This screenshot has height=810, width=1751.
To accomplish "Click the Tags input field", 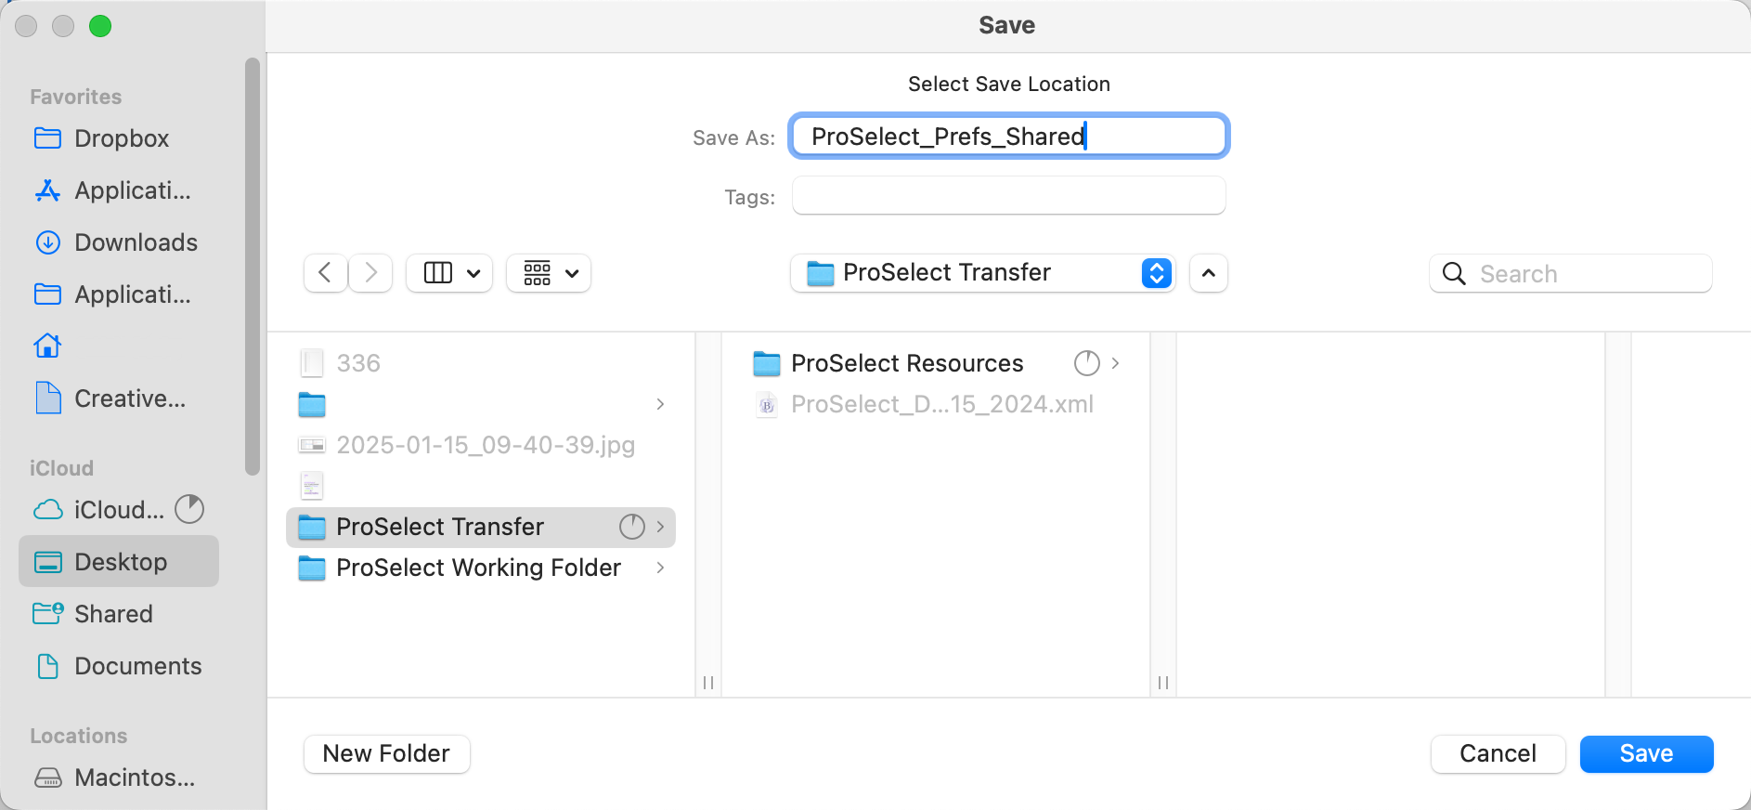I will 1008,196.
